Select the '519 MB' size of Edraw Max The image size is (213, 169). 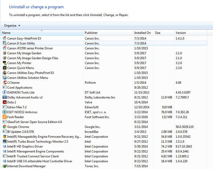point(167,107)
